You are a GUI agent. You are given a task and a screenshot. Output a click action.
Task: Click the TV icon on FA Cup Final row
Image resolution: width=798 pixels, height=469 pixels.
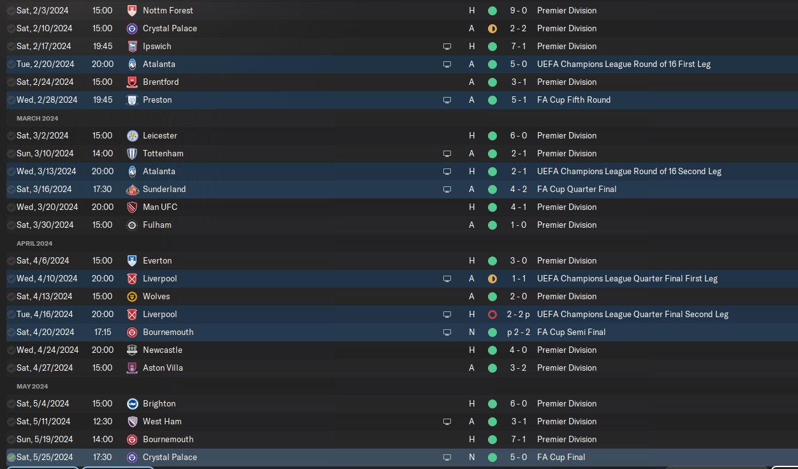point(447,458)
